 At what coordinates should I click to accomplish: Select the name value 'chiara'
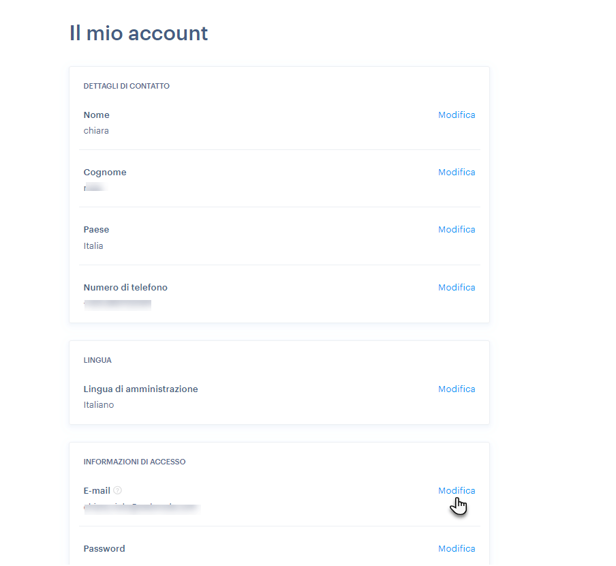click(x=96, y=130)
